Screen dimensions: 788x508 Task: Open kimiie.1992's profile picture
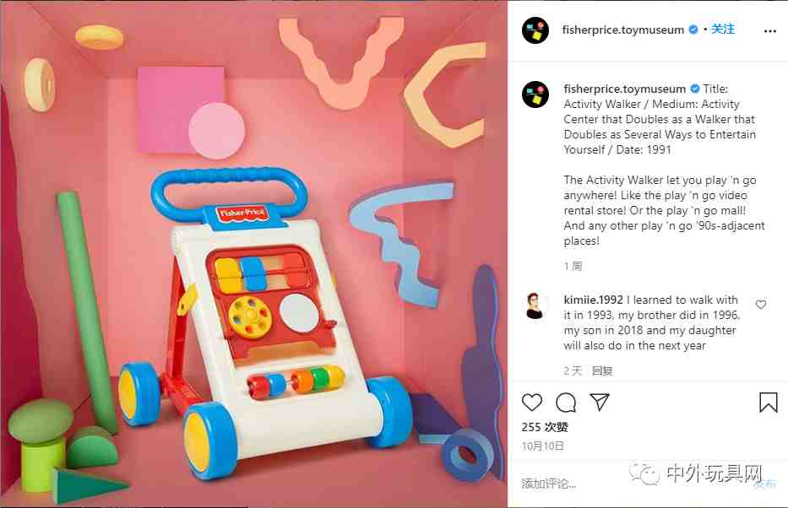(535, 305)
